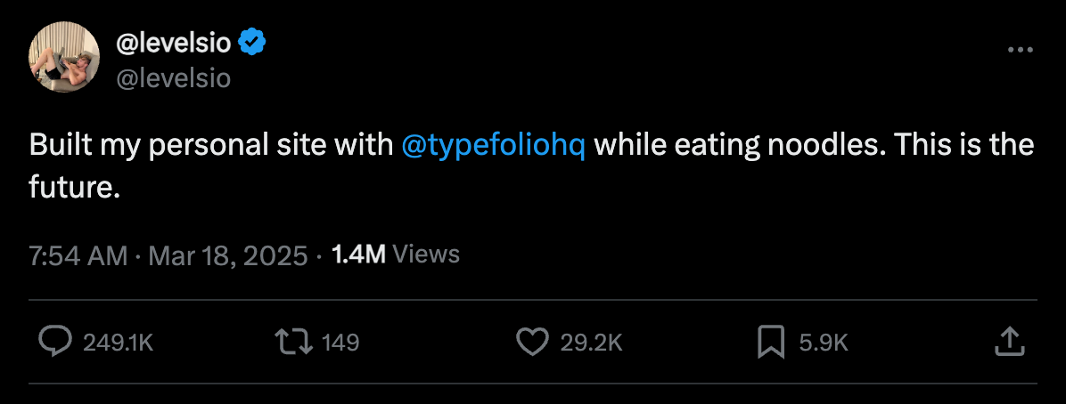1066x404 pixels.
Task: Click the gray @levelsio handle
Action: [174, 79]
